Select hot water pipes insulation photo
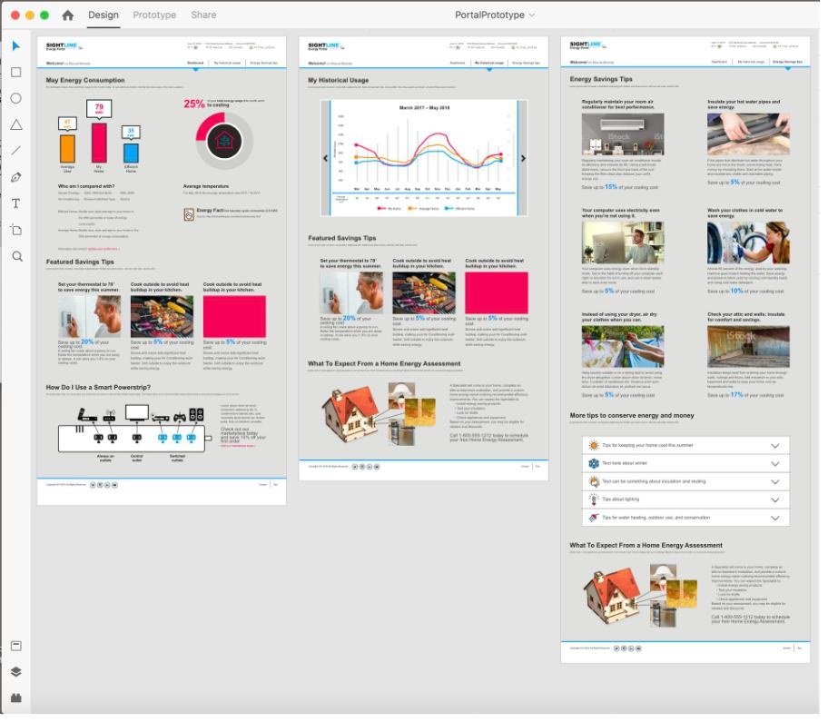828x722 pixels. [755, 135]
